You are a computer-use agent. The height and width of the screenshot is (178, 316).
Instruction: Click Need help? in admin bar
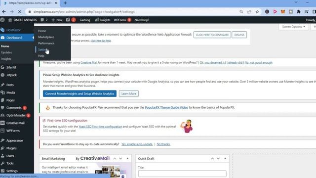pyautogui.click(x=142, y=20)
